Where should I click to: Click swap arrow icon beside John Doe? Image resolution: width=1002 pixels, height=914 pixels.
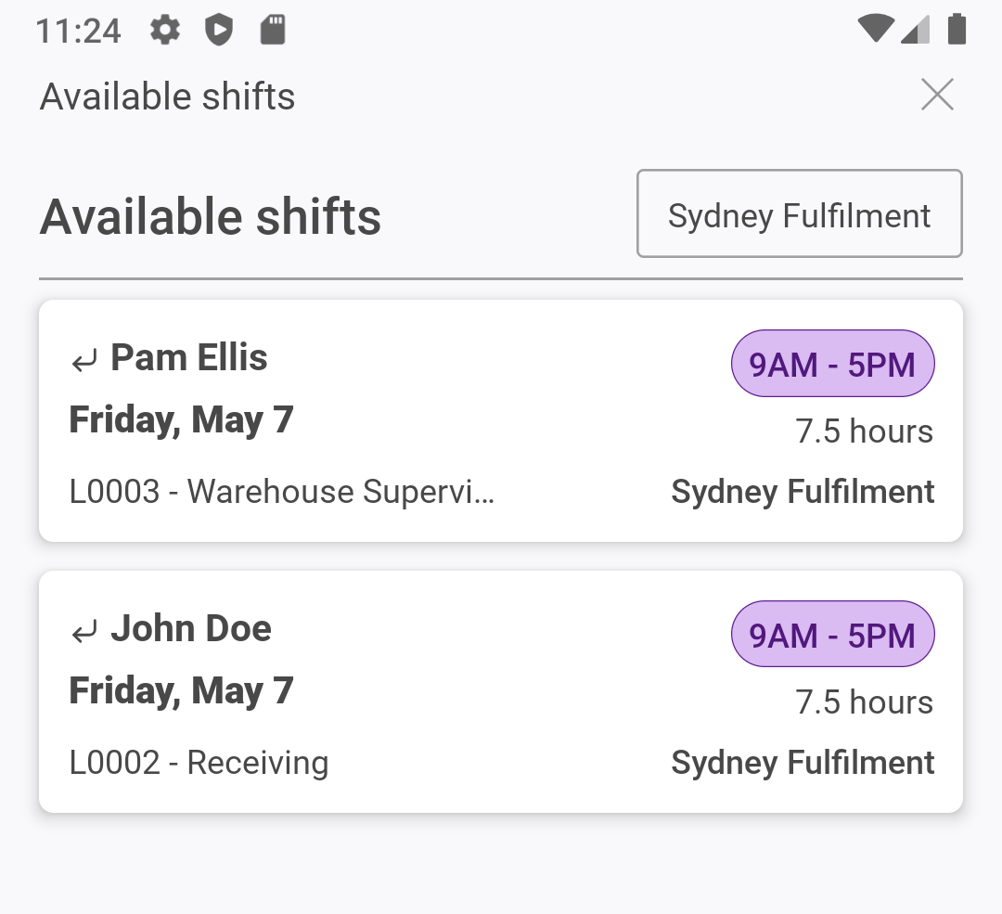[x=84, y=632]
